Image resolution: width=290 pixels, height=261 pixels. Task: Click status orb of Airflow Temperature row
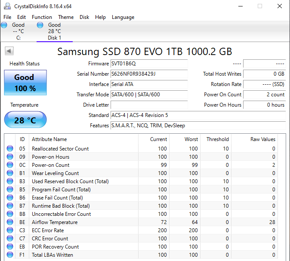(x=10, y=222)
